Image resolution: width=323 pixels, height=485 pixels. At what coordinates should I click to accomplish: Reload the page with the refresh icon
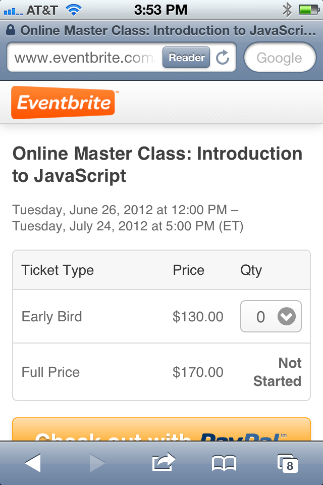pyautogui.click(x=223, y=58)
